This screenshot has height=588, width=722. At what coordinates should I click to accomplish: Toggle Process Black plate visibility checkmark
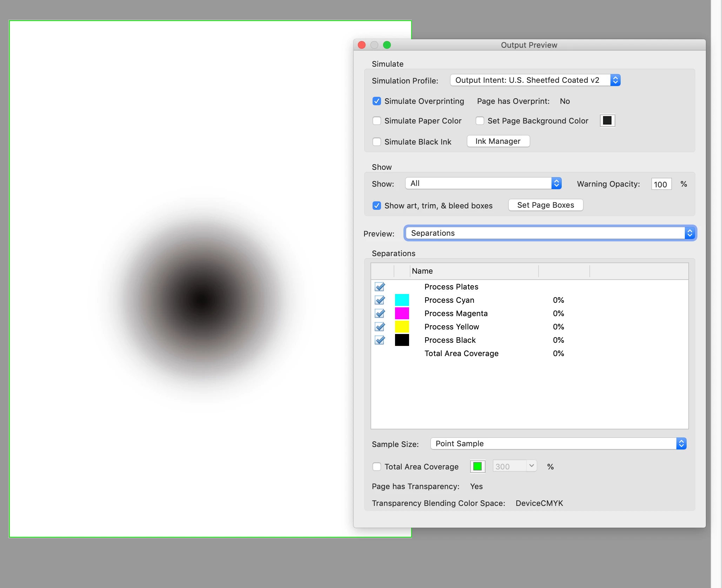[380, 340]
